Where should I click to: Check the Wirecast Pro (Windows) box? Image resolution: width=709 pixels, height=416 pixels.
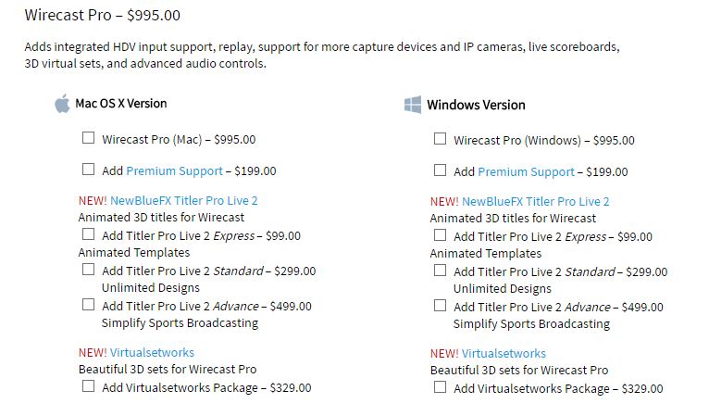[x=441, y=139]
